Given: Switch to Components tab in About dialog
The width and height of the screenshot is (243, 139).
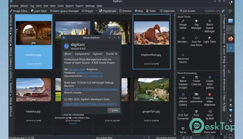Looking at the screenshot, I should click(82, 54).
